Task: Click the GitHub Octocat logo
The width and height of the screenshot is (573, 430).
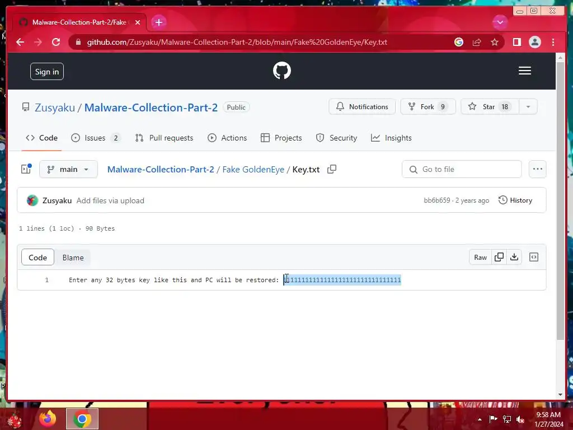Action: pyautogui.click(x=282, y=71)
